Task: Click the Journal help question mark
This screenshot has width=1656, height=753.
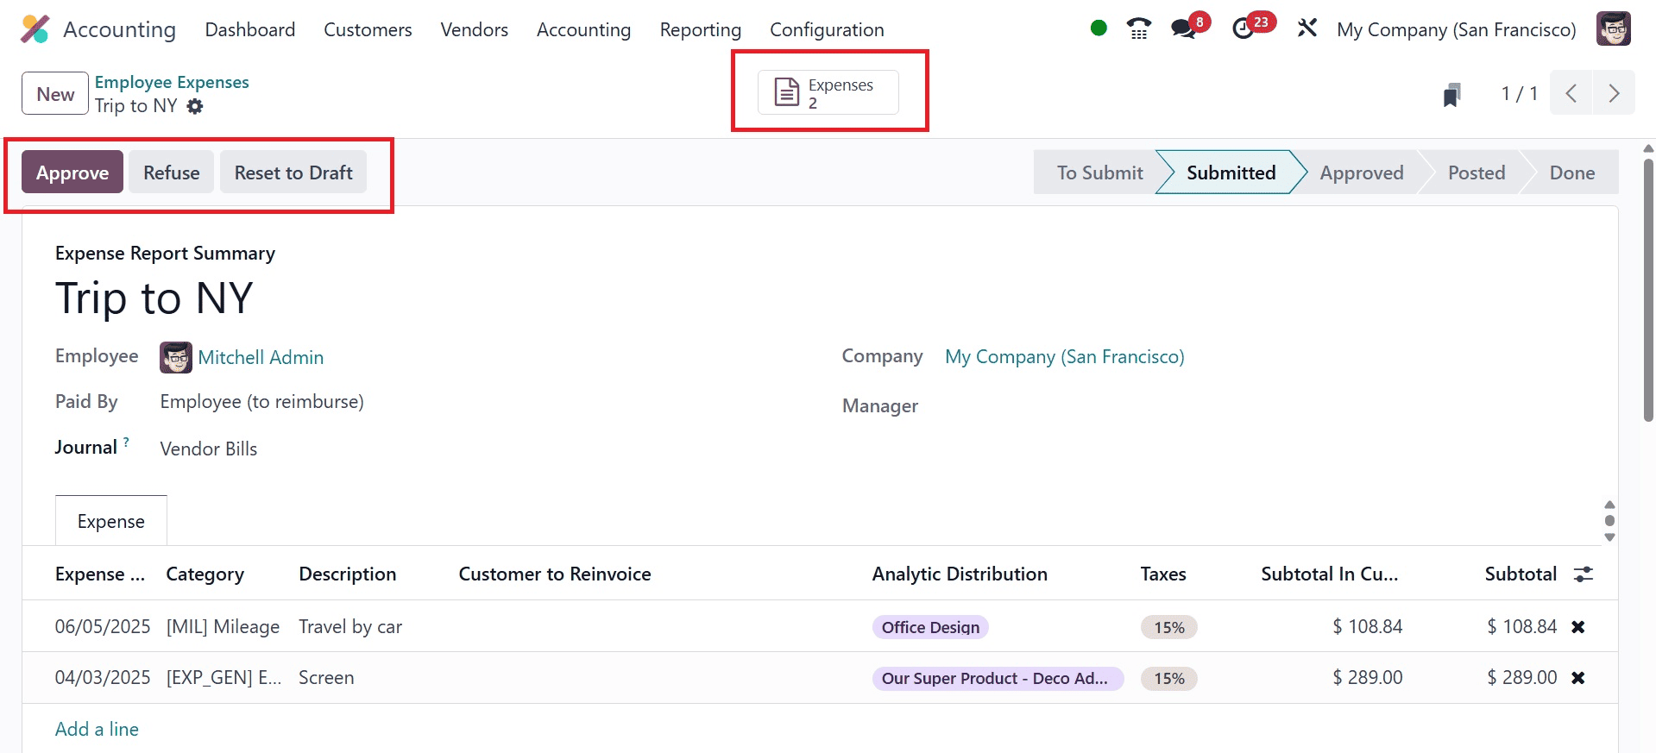Action: point(126,442)
